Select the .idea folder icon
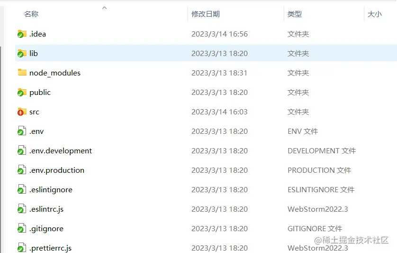Image resolution: width=397 pixels, height=253 pixels. 22,34
